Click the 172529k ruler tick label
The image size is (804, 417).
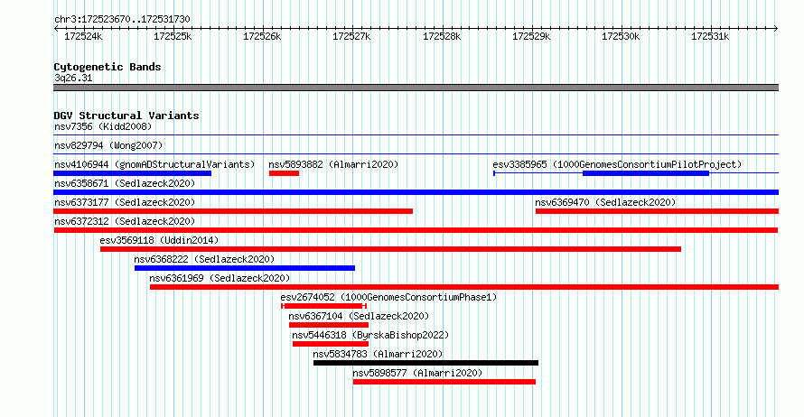531,36
